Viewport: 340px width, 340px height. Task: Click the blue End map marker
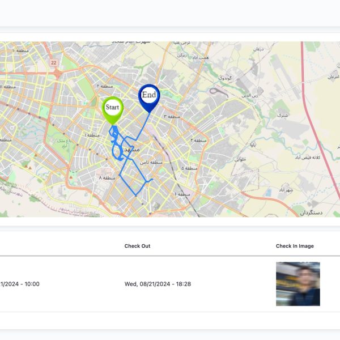click(149, 97)
